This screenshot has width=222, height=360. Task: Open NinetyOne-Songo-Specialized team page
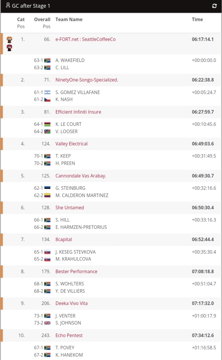point(87,80)
